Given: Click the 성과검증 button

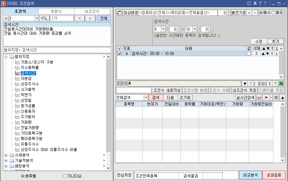Looking at the screenshot, I should pyautogui.click(x=274, y=175).
